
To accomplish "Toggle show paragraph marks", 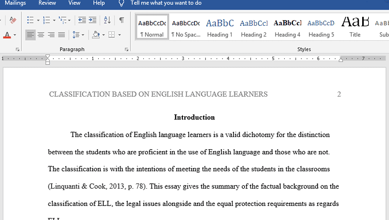I will click(122, 20).
